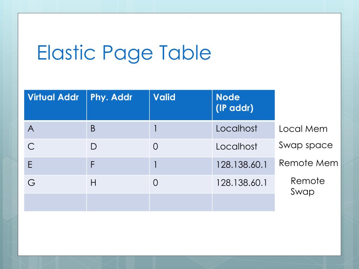Click physical address cell 'F'
The image size is (359, 269).
pos(118,166)
